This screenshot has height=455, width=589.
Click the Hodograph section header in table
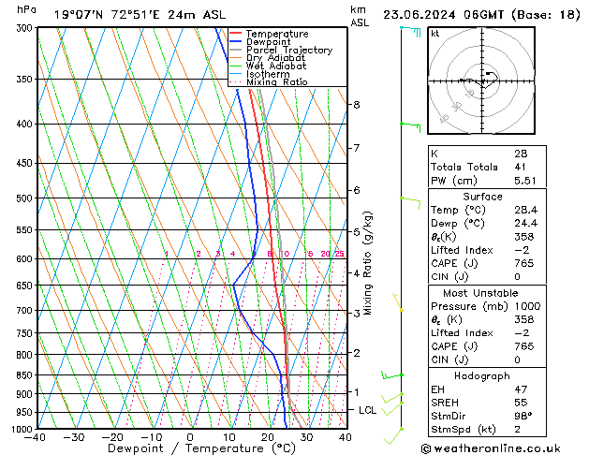coord(481,374)
